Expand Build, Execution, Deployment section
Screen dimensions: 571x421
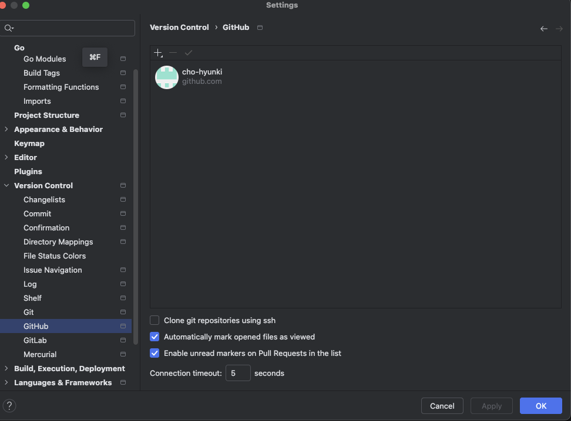coord(6,368)
